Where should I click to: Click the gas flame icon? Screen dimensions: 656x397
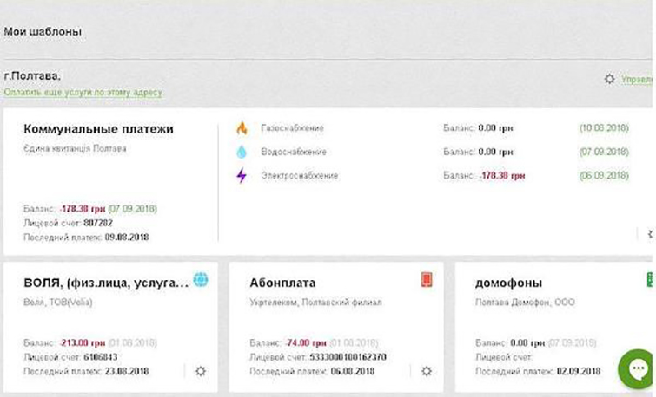tap(242, 128)
